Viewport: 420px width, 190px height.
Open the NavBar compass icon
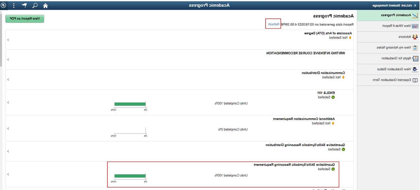3,5
